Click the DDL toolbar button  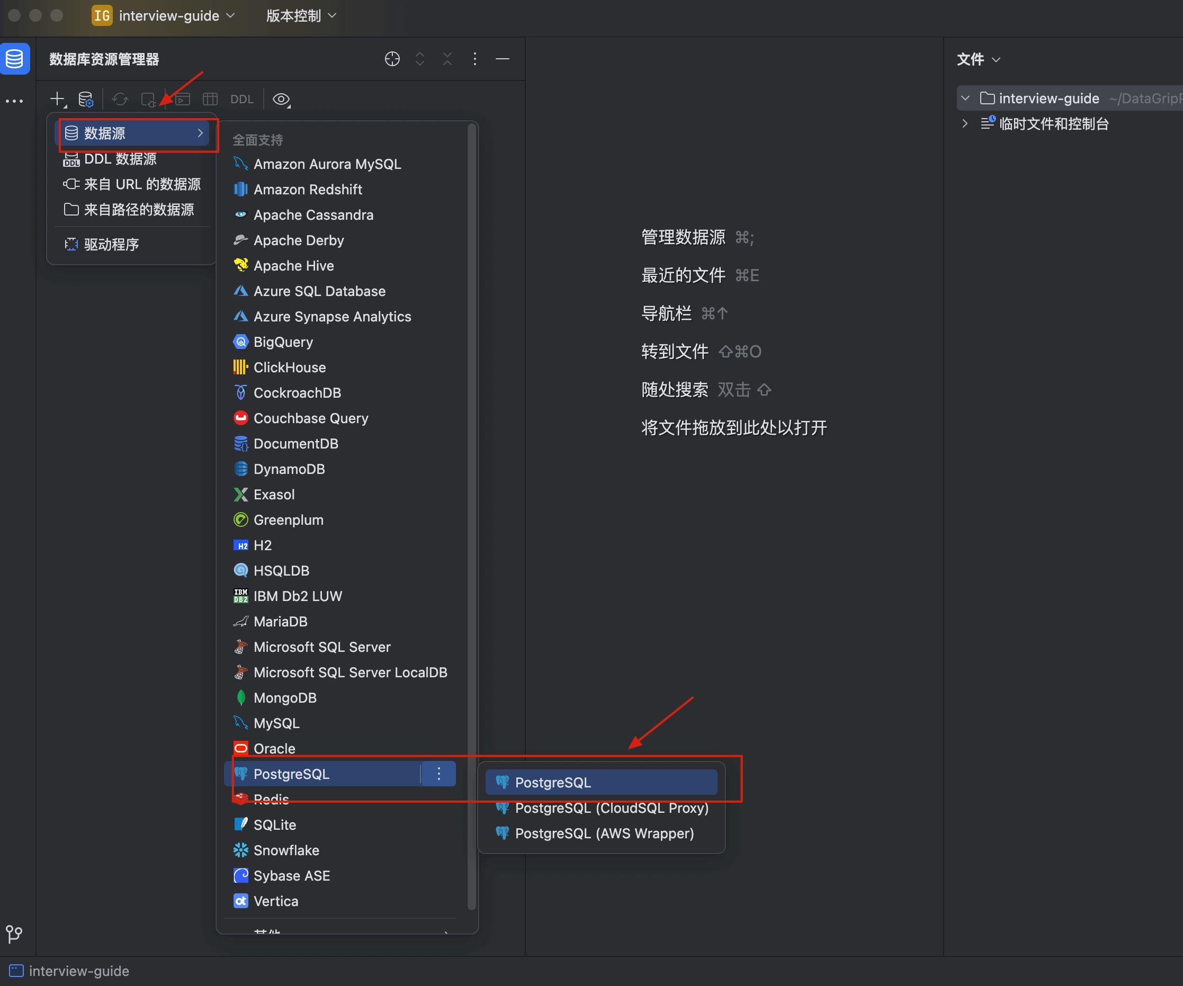tap(241, 100)
